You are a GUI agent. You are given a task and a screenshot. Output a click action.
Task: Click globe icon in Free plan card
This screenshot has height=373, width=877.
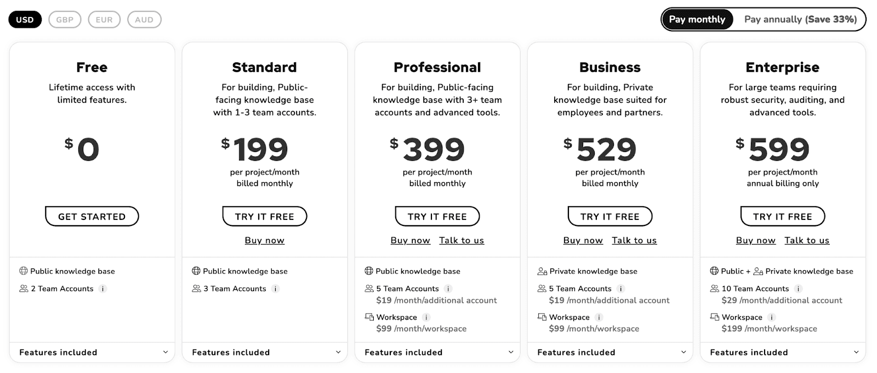pos(24,271)
